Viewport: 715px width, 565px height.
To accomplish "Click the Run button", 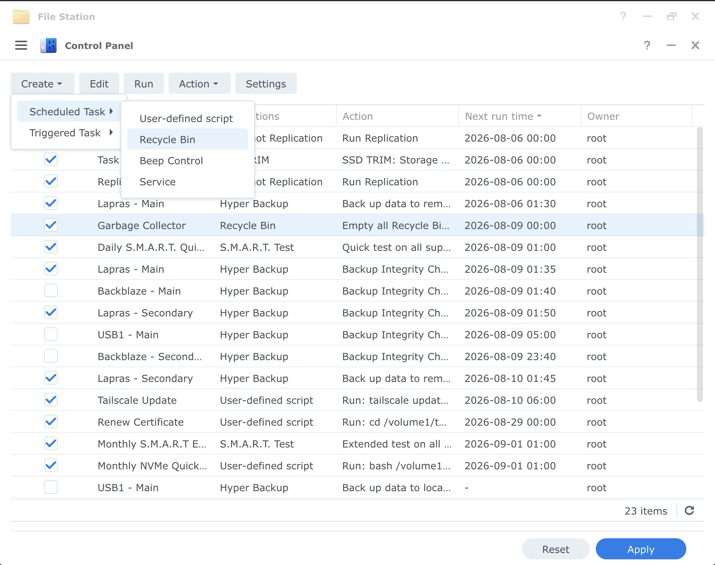I will pos(144,84).
